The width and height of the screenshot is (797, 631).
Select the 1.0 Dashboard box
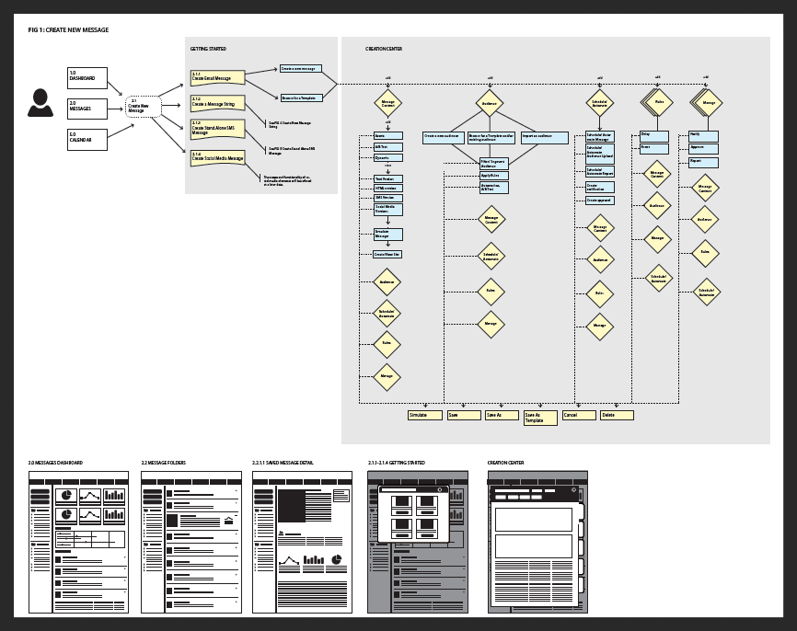87,78
